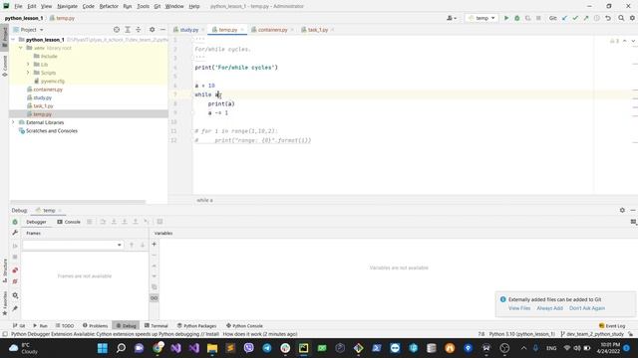Open temp run configuration dropdown
Viewport: 638px width, 358px height.
tap(481, 18)
